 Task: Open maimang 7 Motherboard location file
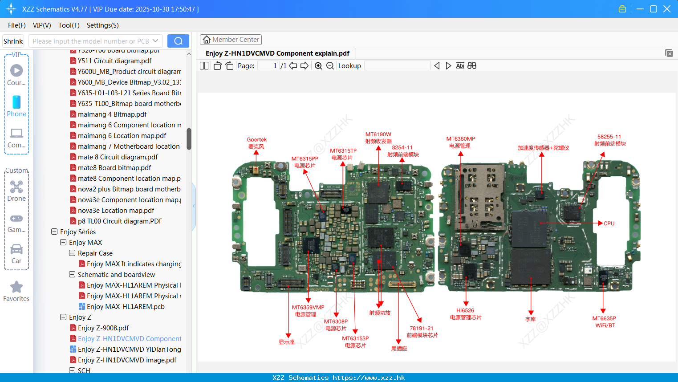click(x=129, y=146)
